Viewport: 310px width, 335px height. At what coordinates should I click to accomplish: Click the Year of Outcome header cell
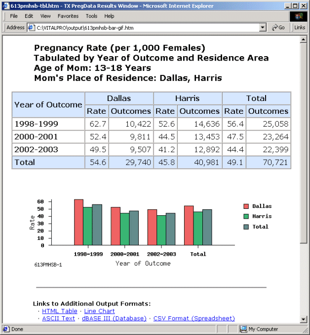[48, 104]
